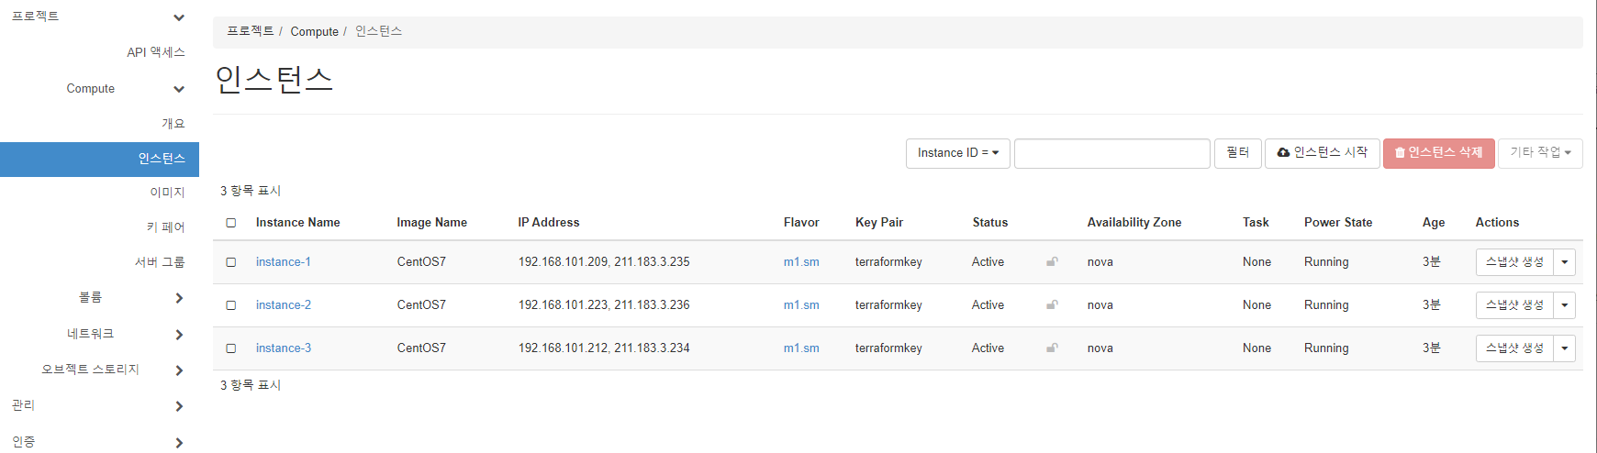Click 스냅샷 생성 for instance-1
1597x453 pixels.
pyautogui.click(x=1514, y=262)
